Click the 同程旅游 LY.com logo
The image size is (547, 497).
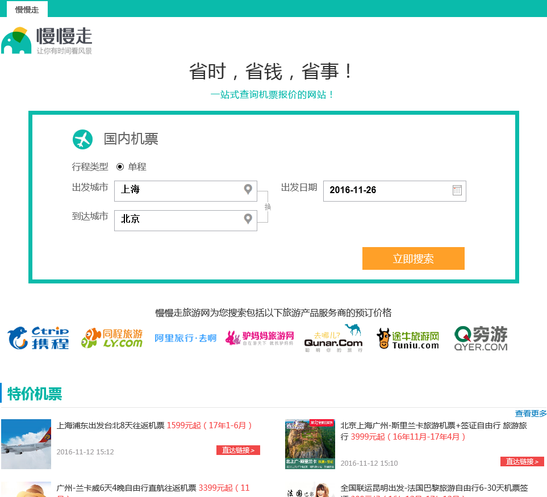112,337
